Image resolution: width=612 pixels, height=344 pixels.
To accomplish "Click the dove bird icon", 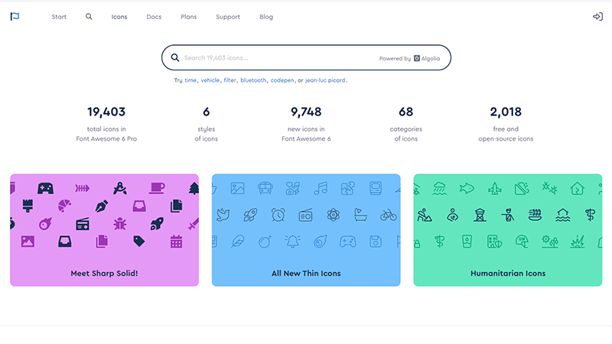I will coord(223,215).
